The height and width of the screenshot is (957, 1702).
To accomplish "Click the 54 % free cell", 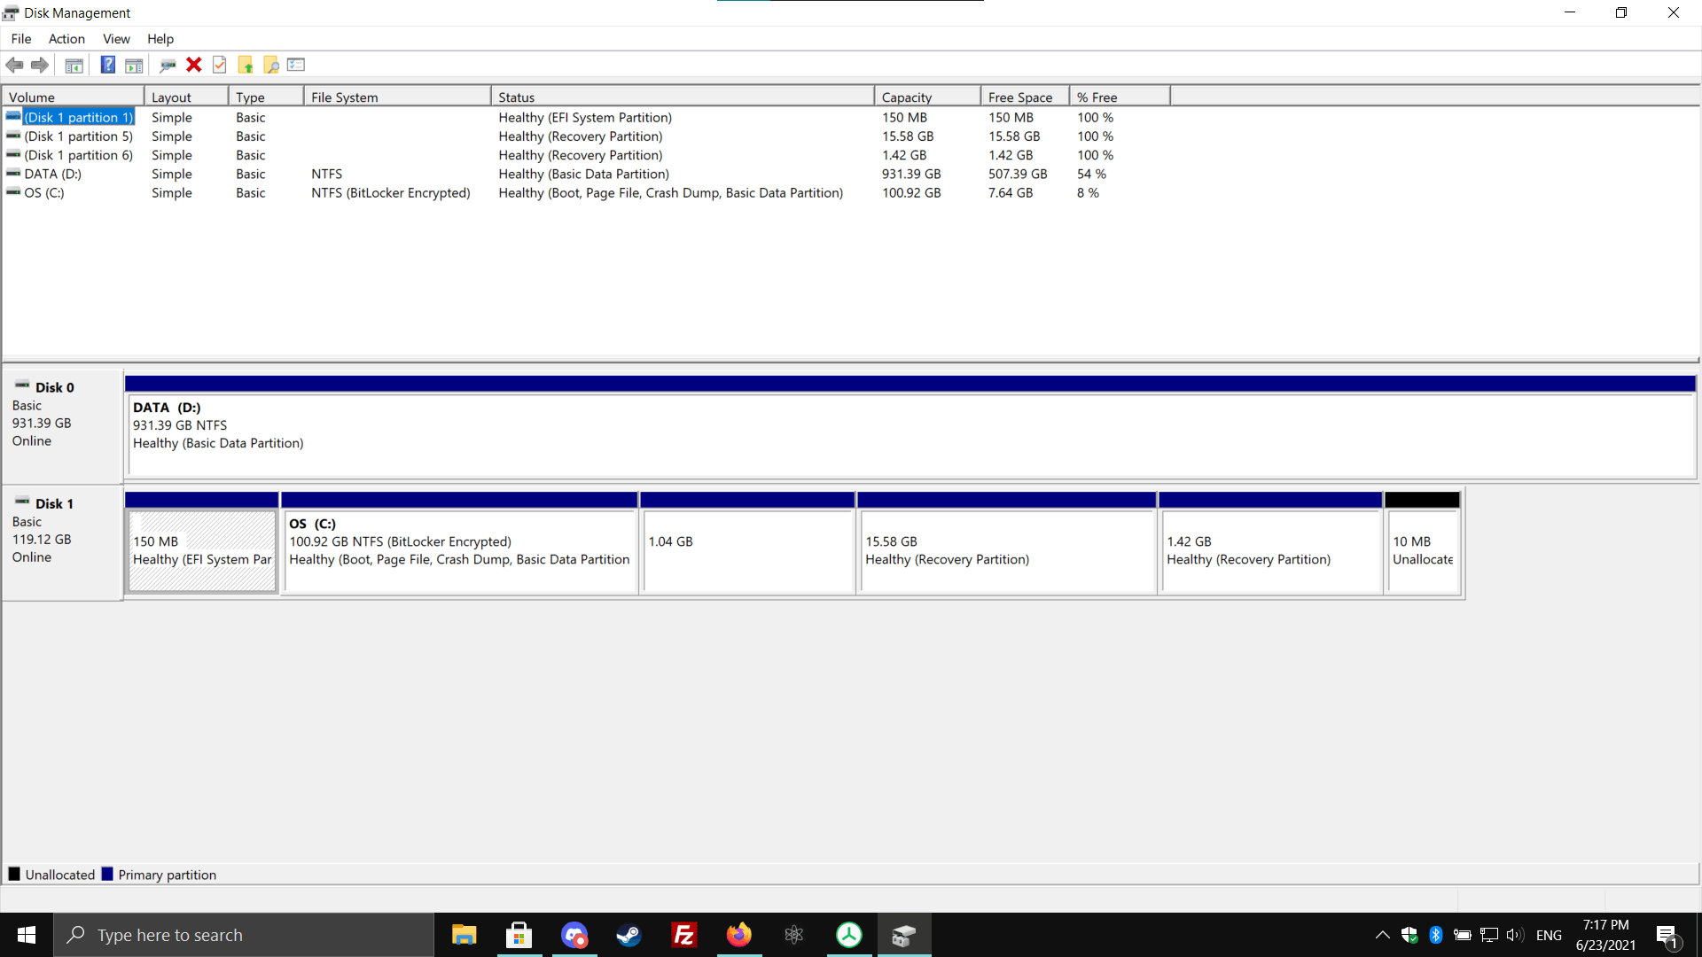I will (x=1091, y=174).
